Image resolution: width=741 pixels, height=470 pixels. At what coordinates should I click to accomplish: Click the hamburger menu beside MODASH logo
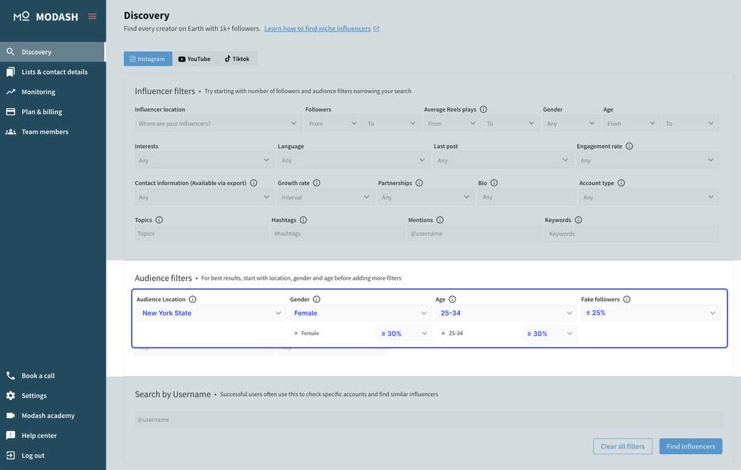(x=93, y=16)
